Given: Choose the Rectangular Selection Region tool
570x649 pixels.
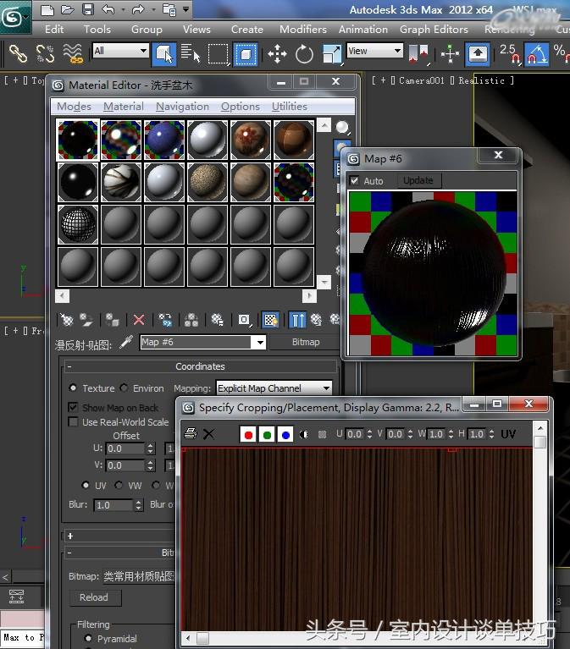Looking at the screenshot, I should pos(218,54).
